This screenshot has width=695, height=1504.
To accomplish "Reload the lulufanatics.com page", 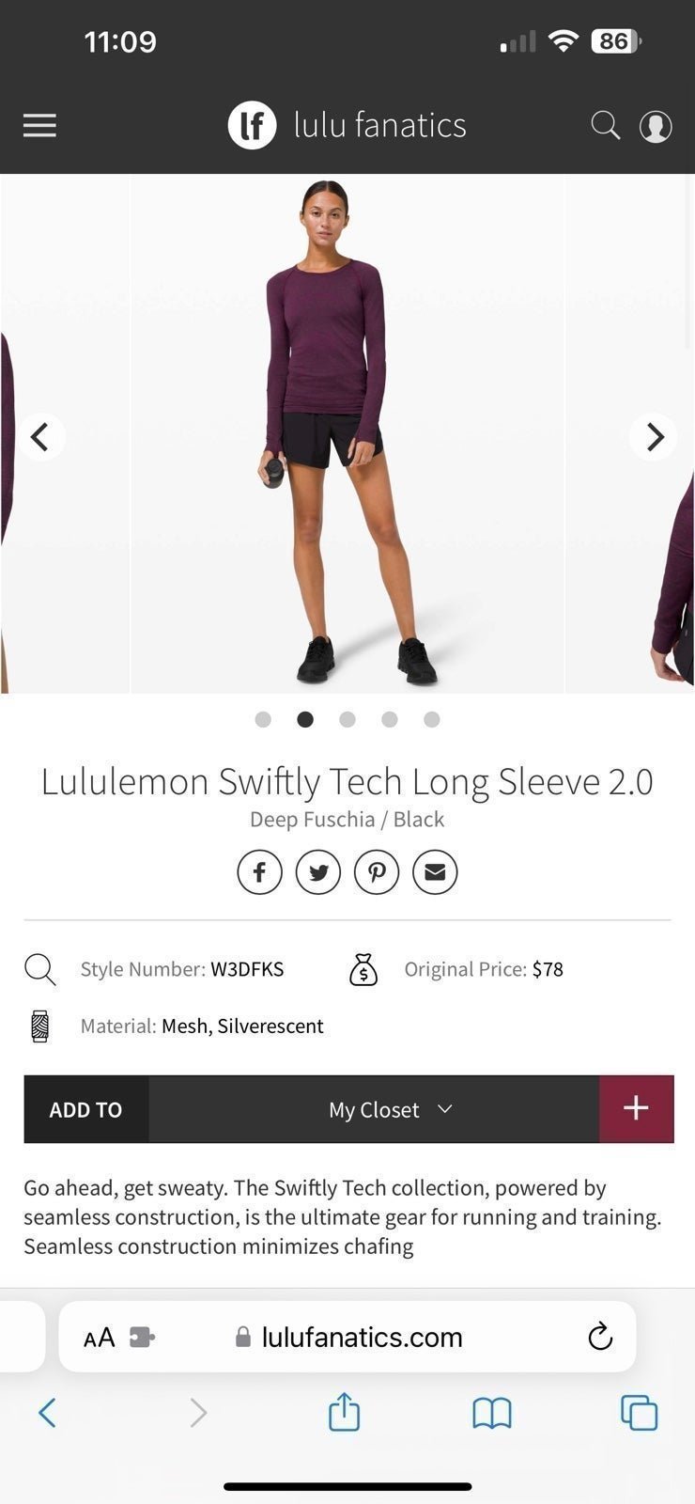I will click(600, 1337).
